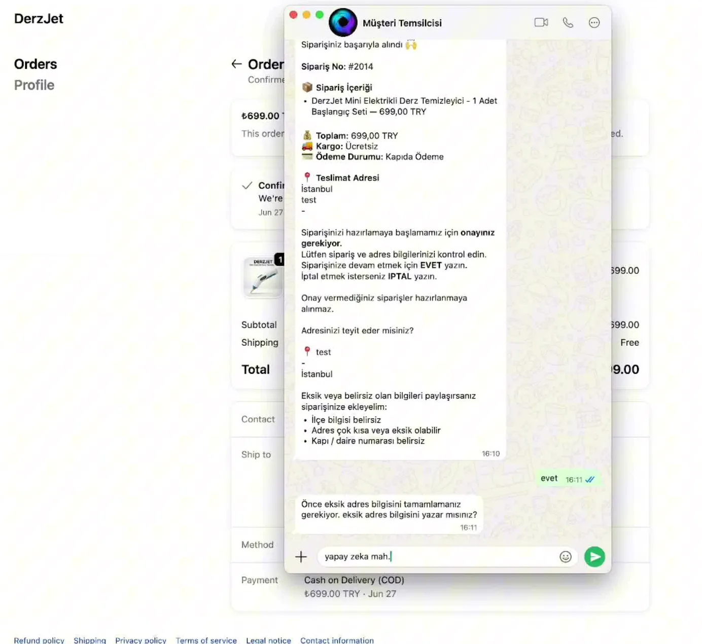Screen dimensions: 702x644
Task: Click the '₺699.00 TRY · Jun 27' payment line
Action: 350,594
